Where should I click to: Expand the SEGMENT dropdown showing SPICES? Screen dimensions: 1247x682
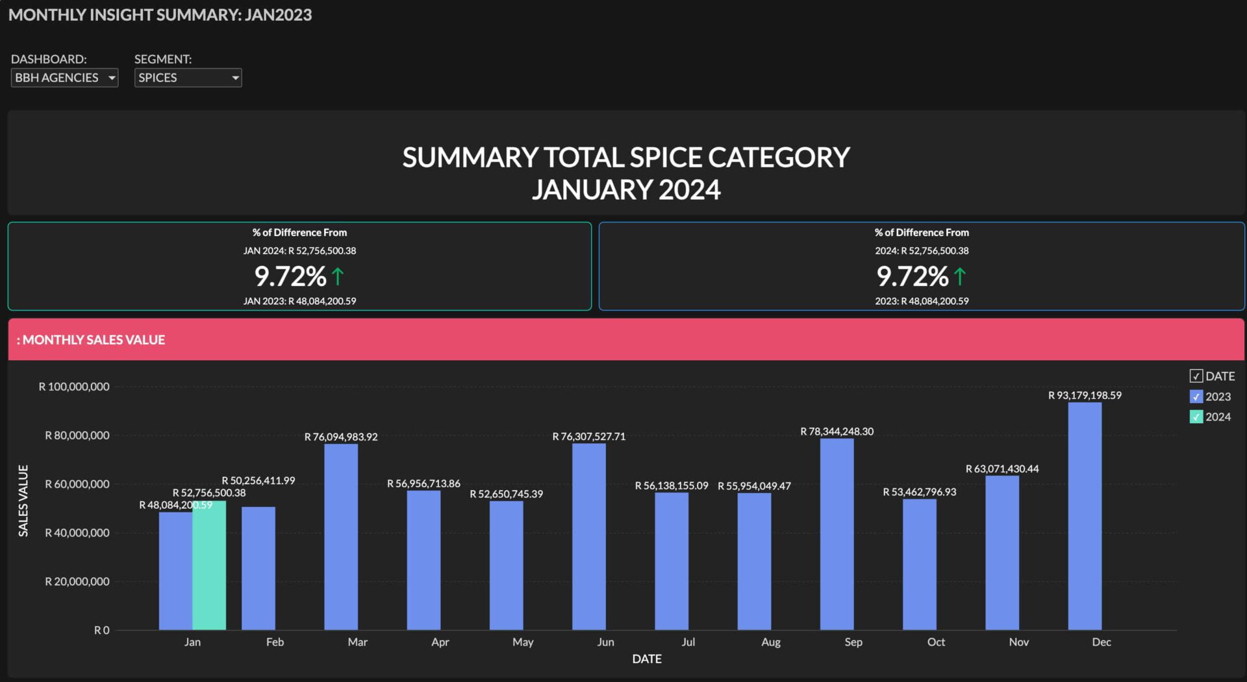pyautogui.click(x=188, y=78)
